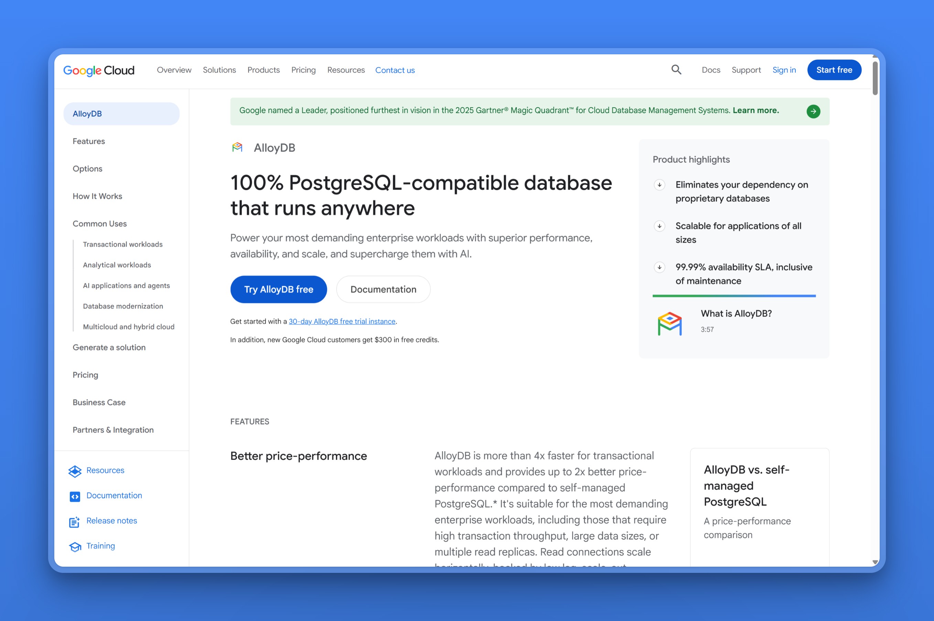The image size is (934, 621).
Task: Click the Product highlights heading
Action: point(691,159)
